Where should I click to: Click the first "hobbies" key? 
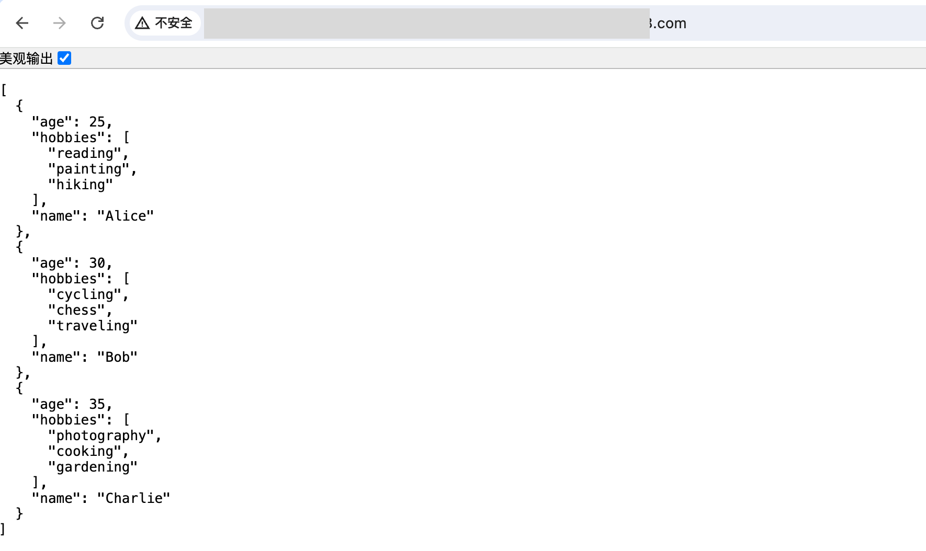tap(68, 137)
